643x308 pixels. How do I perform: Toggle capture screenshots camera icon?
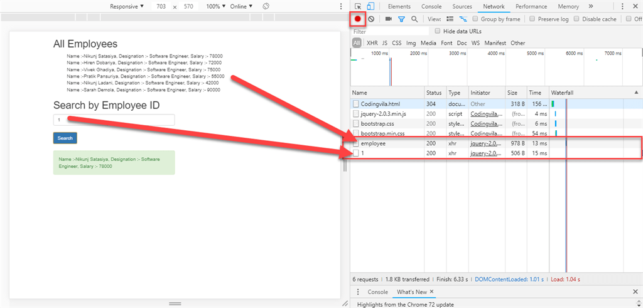pos(389,19)
